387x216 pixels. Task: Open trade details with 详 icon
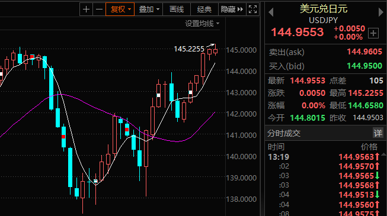[378, 133]
